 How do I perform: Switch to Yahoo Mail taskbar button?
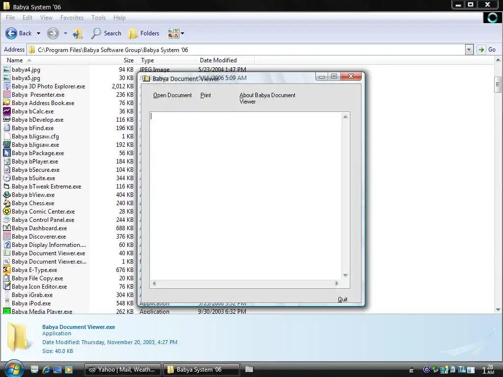pos(122,370)
